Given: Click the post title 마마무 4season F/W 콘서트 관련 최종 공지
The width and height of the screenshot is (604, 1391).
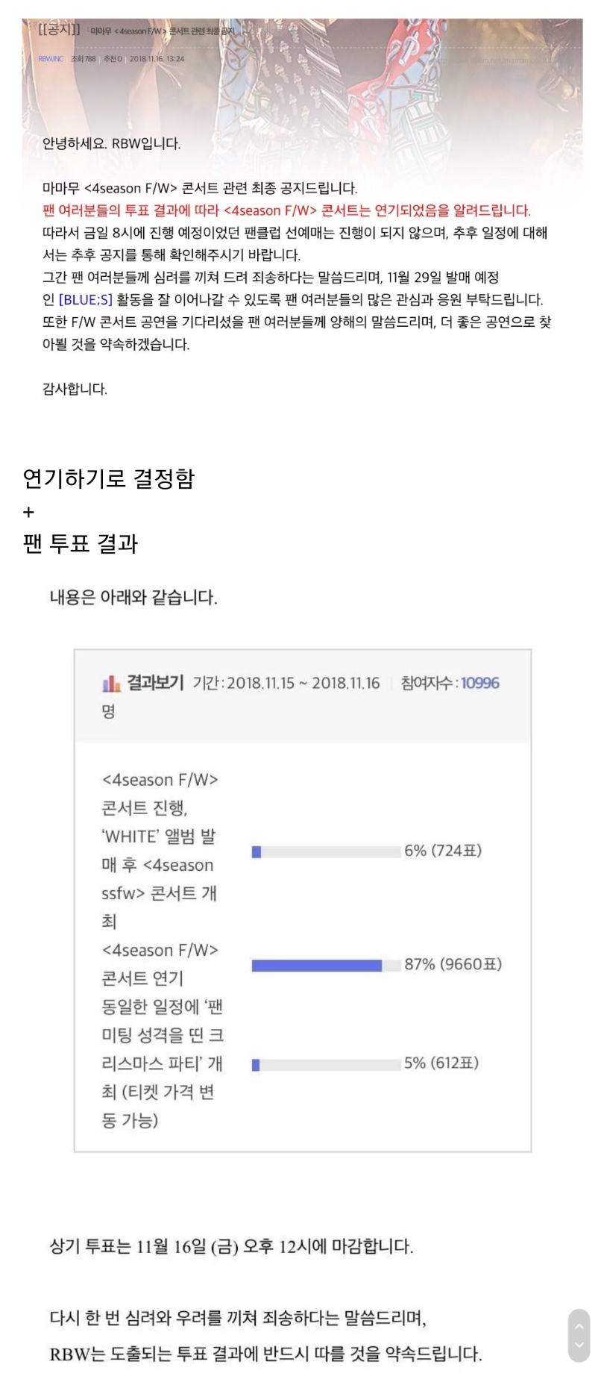Looking at the screenshot, I should [163, 31].
